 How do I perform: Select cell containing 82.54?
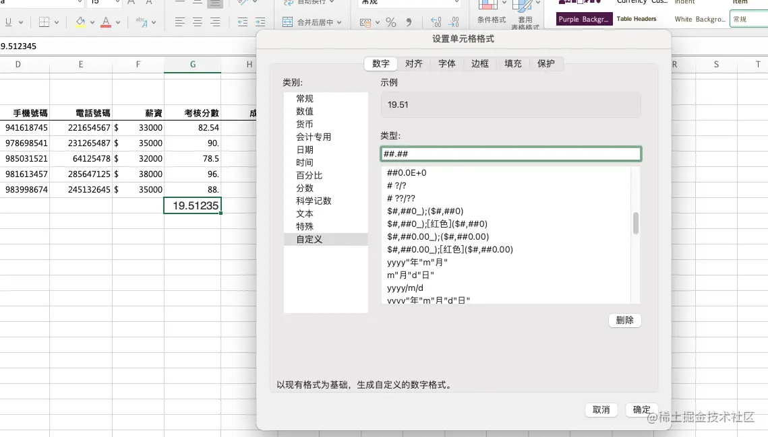point(192,128)
